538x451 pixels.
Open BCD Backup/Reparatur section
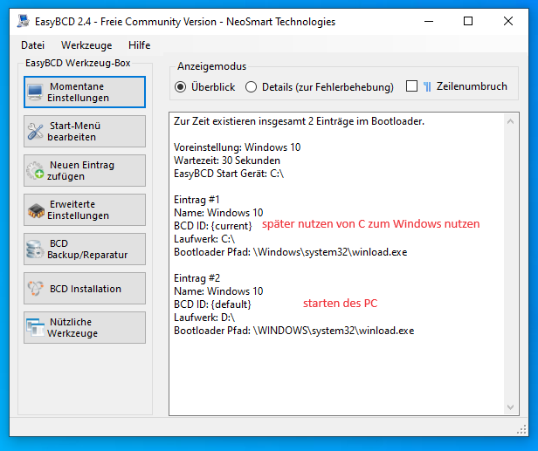[85, 249]
